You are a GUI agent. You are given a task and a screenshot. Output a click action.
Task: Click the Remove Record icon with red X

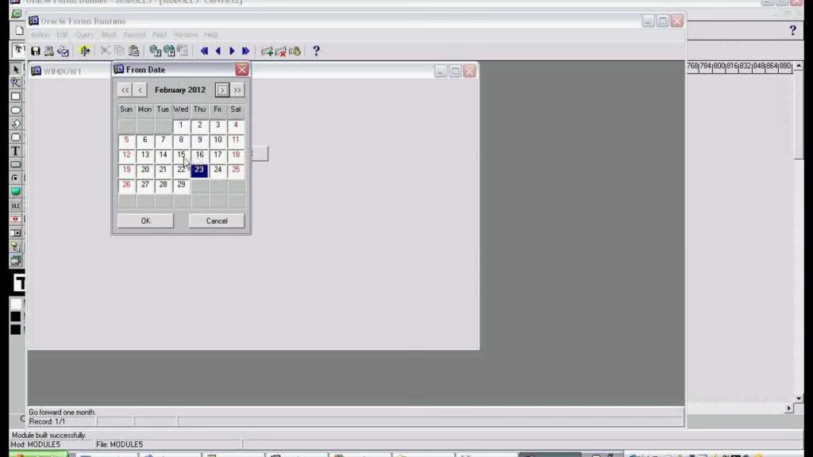coord(280,51)
